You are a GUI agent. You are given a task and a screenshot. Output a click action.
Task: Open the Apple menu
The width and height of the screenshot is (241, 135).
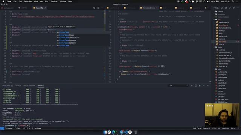(x=3, y=1)
